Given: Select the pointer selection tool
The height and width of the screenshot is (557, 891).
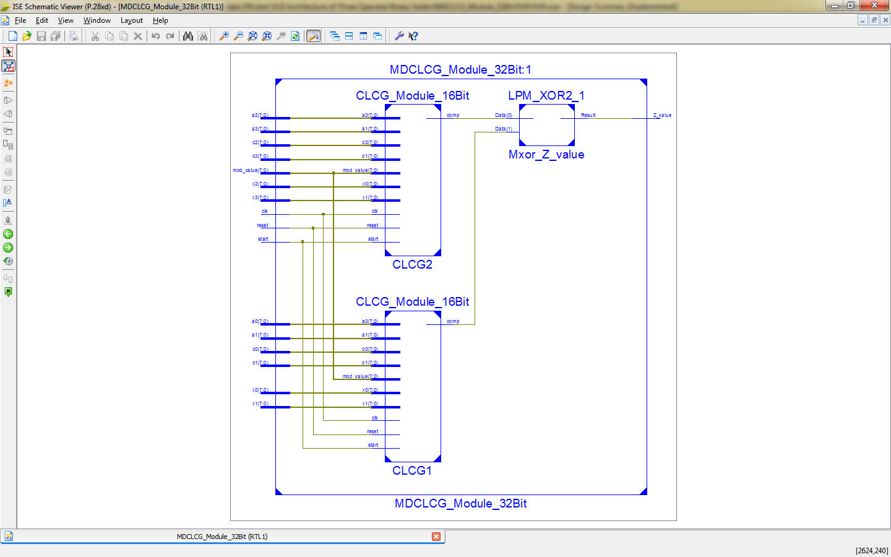Looking at the screenshot, I should point(8,52).
